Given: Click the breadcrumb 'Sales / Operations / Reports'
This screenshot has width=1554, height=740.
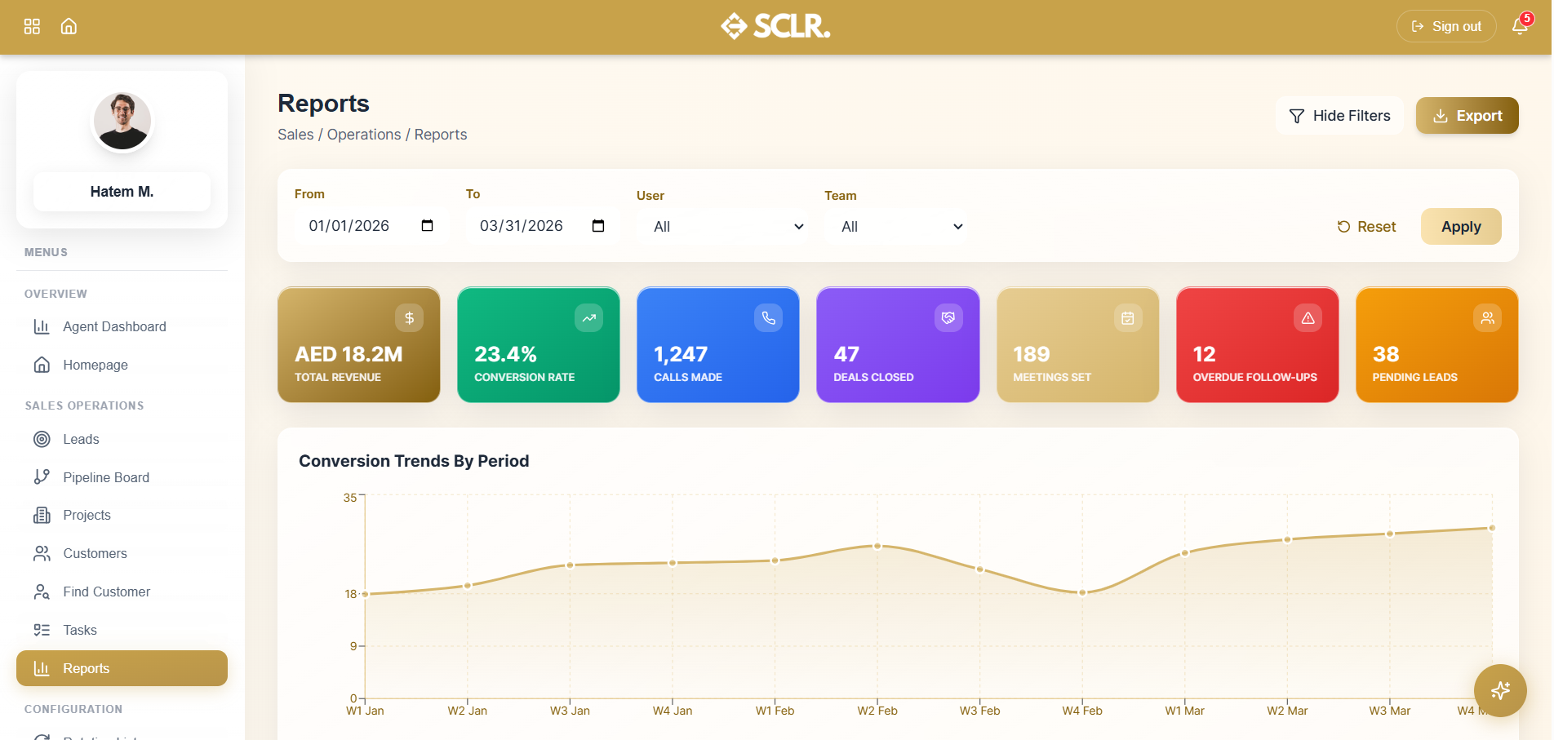Looking at the screenshot, I should pyautogui.click(x=372, y=135).
